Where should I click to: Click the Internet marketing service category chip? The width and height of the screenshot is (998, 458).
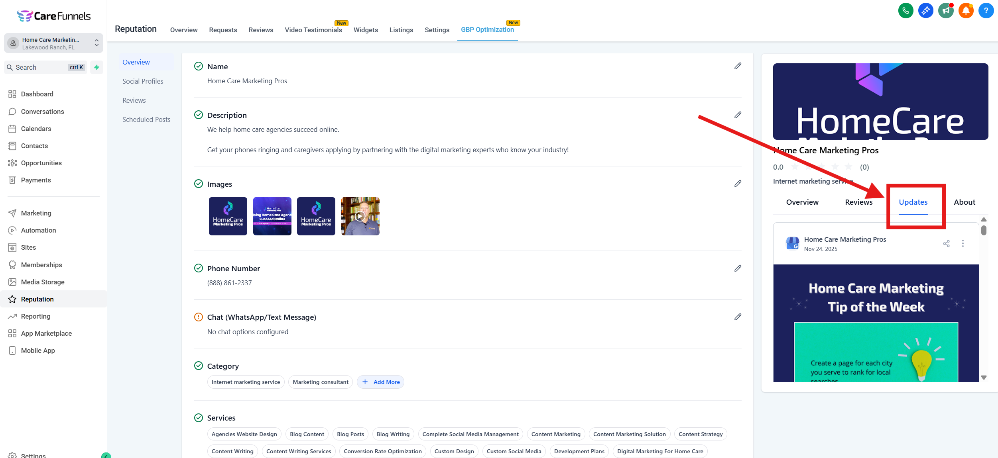tap(246, 382)
